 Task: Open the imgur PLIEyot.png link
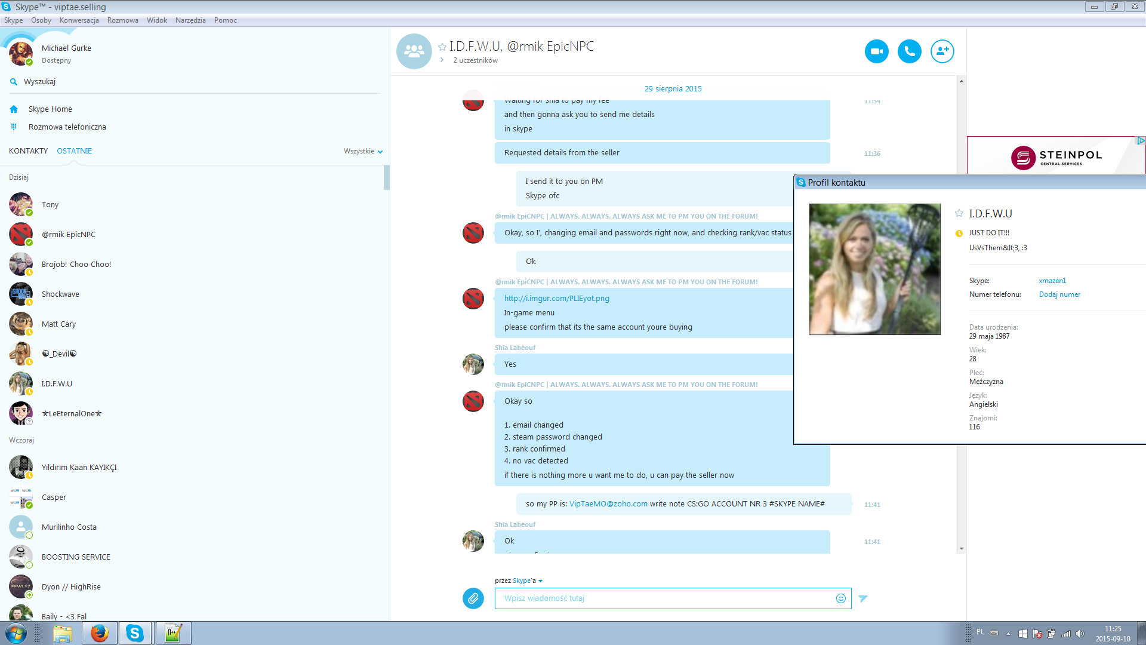click(557, 299)
